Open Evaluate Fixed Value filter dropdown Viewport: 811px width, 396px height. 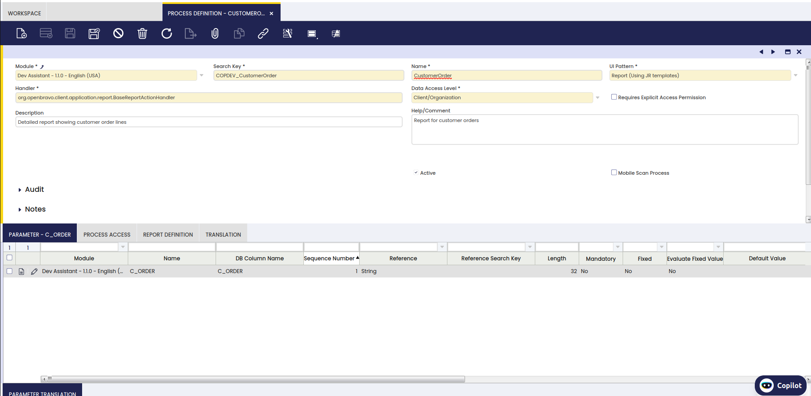(718, 247)
